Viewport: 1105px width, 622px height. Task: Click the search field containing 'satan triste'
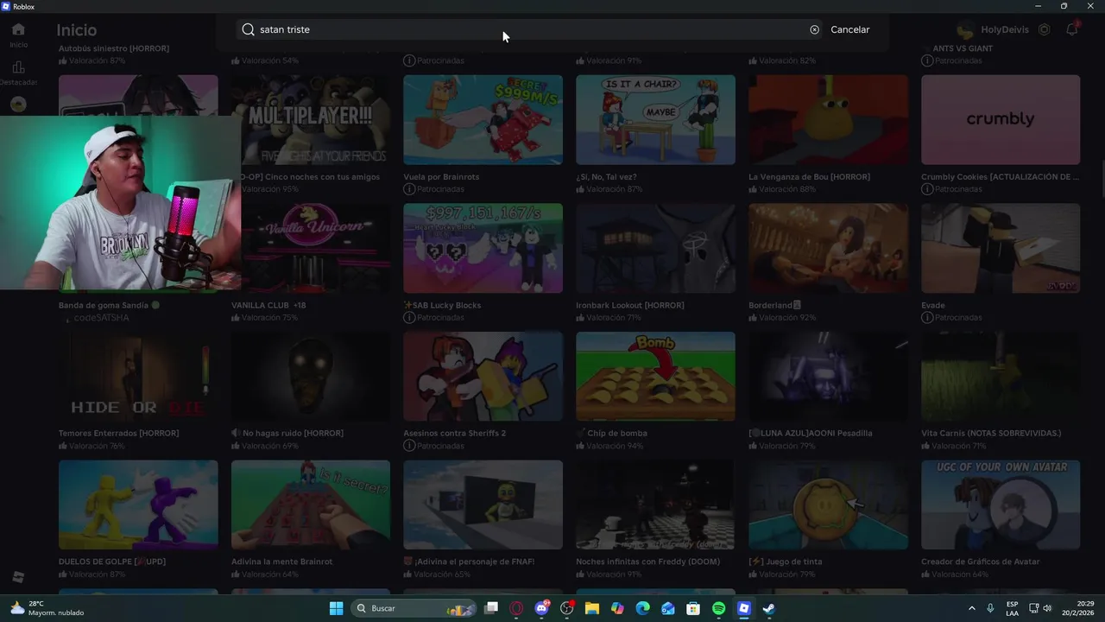(x=531, y=29)
